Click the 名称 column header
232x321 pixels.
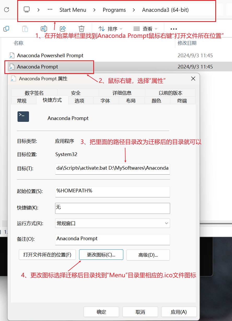tap(19, 43)
